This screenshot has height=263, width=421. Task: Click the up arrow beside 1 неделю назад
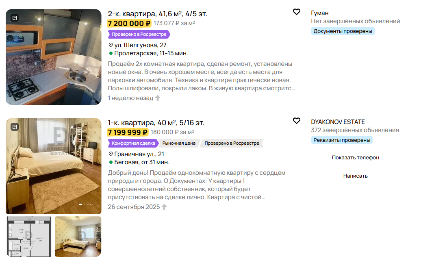(158, 98)
